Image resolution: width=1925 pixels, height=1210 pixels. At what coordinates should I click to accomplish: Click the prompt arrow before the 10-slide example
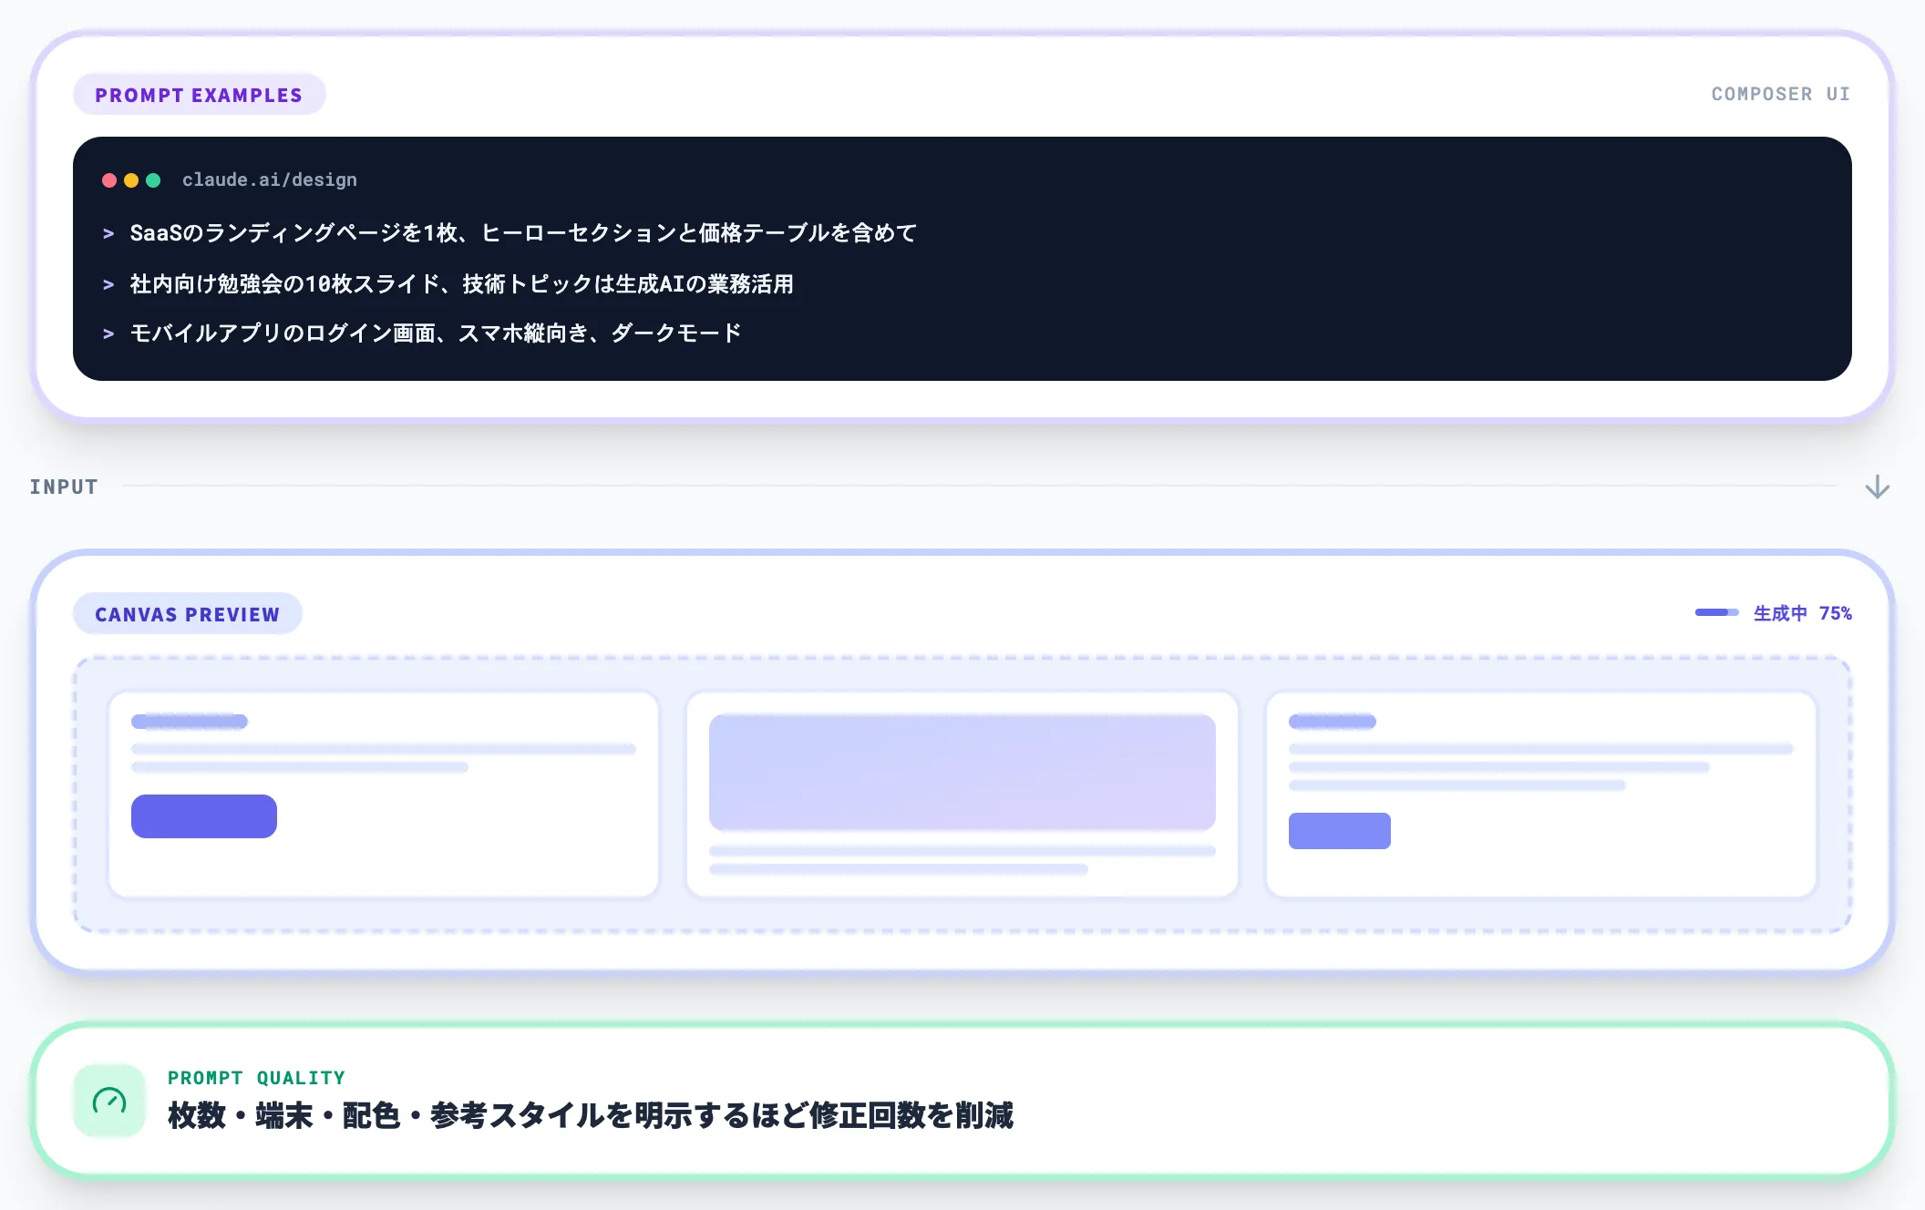click(x=108, y=283)
